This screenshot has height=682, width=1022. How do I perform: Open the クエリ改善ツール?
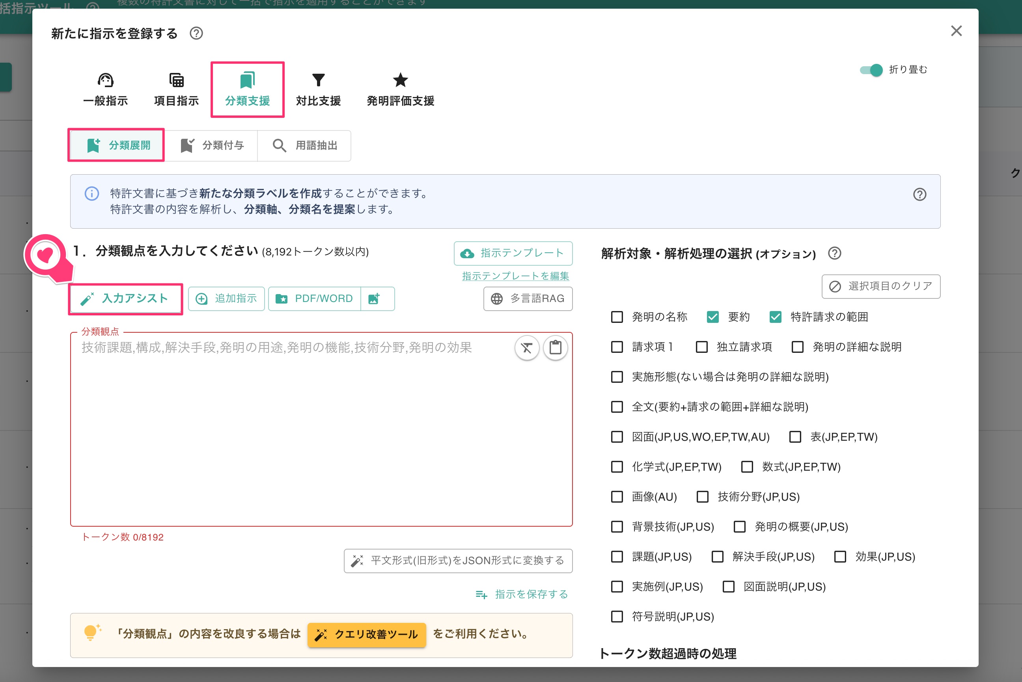[367, 635]
